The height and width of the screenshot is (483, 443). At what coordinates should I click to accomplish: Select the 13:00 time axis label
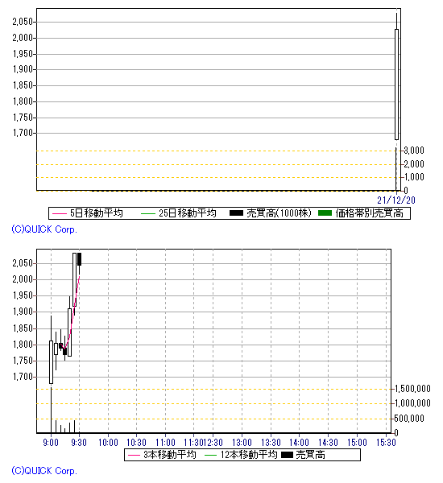pyautogui.click(x=242, y=443)
